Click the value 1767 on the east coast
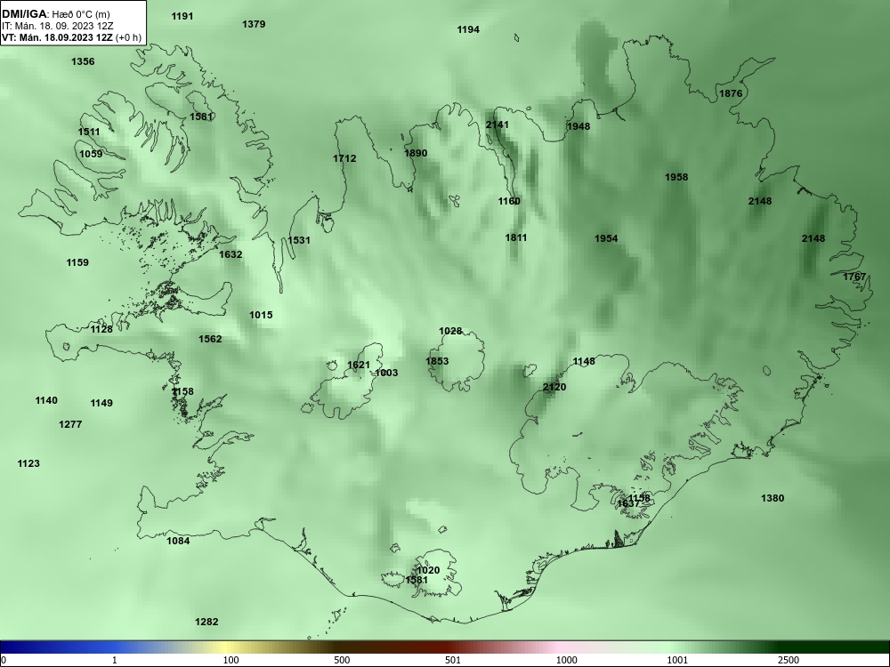Viewport: 890px width, 667px height. point(854,277)
